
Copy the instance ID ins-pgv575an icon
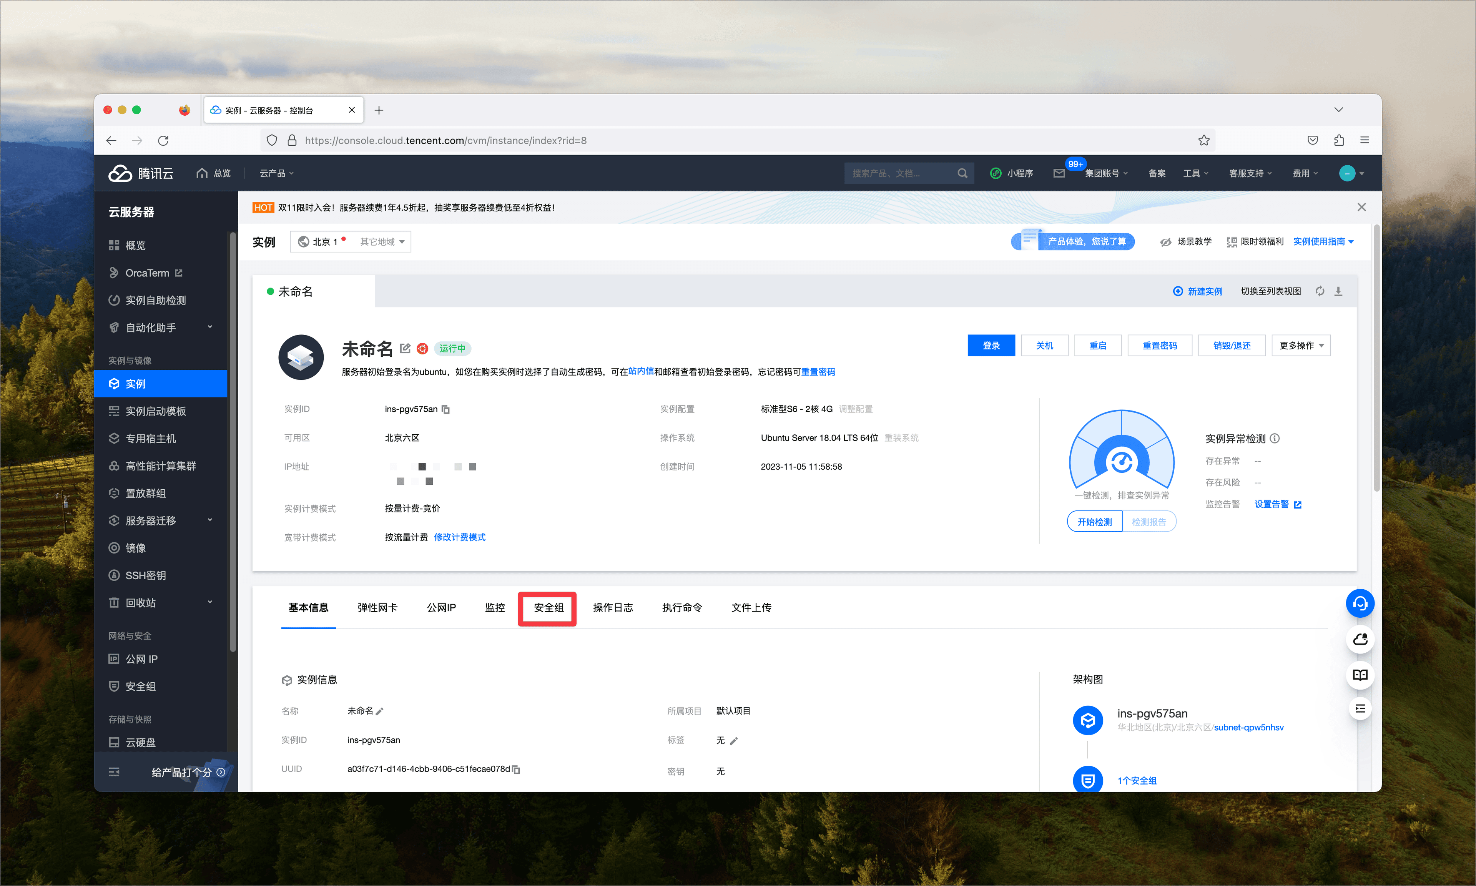446,410
